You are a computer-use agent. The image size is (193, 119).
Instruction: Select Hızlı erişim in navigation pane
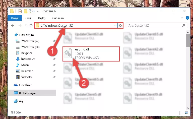click(24, 35)
